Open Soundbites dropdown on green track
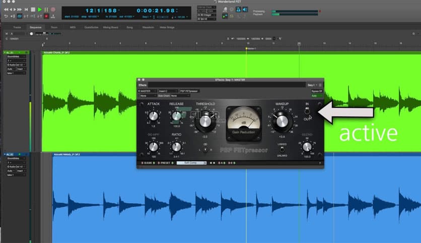 [x=16, y=57]
